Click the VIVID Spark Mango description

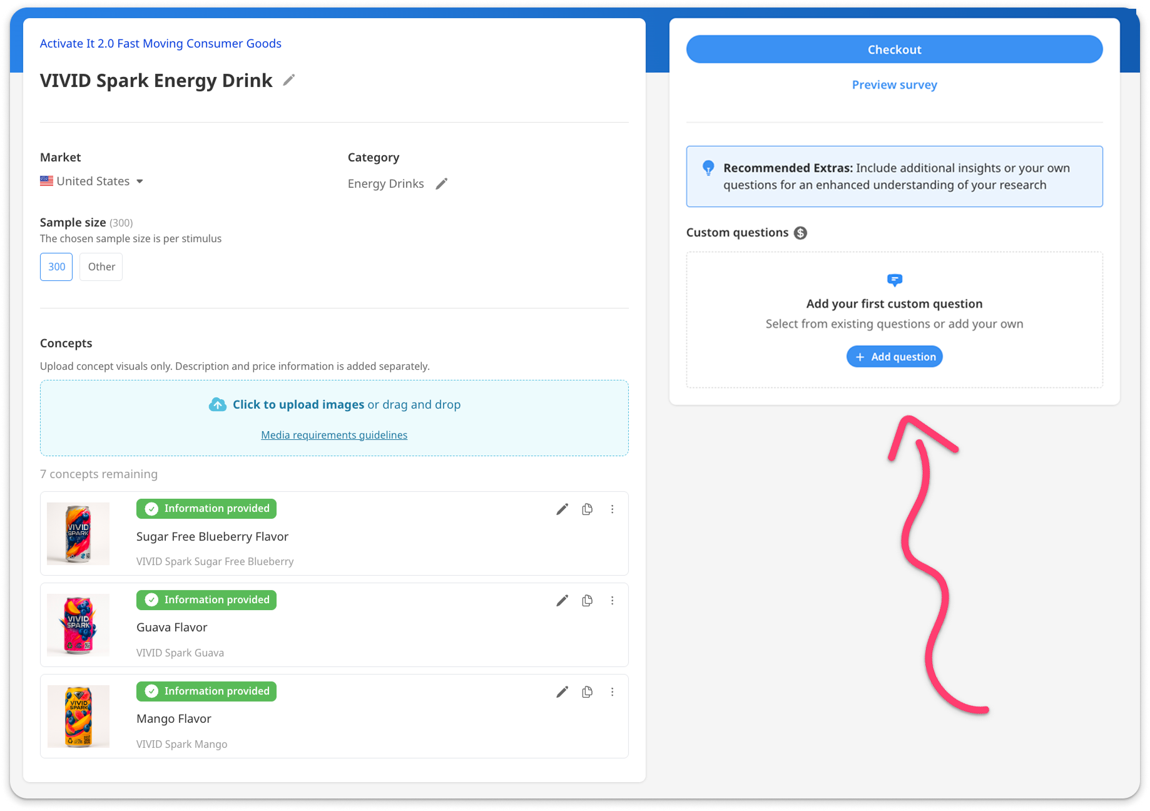pyautogui.click(x=181, y=744)
